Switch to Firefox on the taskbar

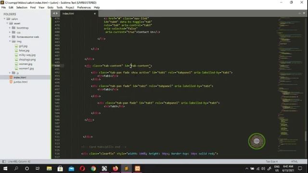(115, 169)
